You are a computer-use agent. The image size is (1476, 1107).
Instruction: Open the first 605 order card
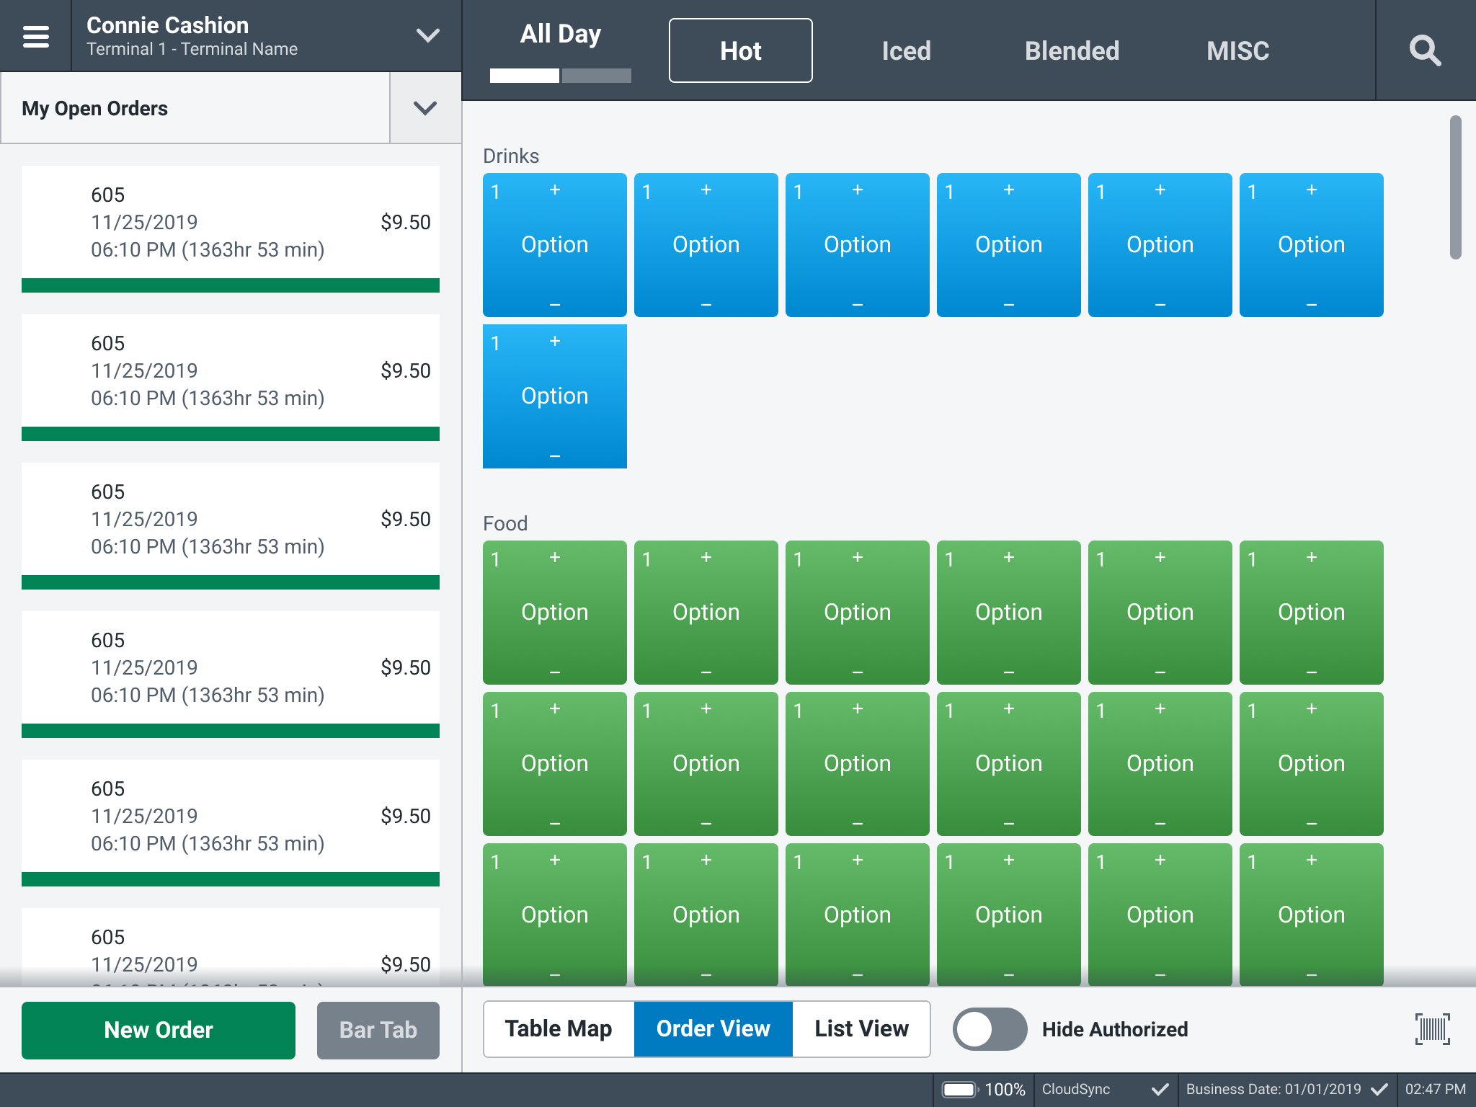pos(231,223)
